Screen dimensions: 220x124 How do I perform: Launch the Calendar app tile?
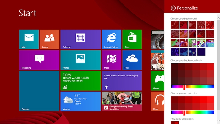[80, 39]
